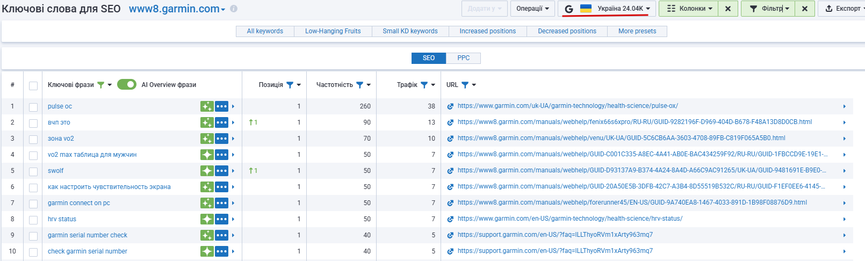The height and width of the screenshot is (261, 865).
Task: Click three-dots menu for 'vo2 max таблица для мужчин'
Action: click(x=222, y=155)
